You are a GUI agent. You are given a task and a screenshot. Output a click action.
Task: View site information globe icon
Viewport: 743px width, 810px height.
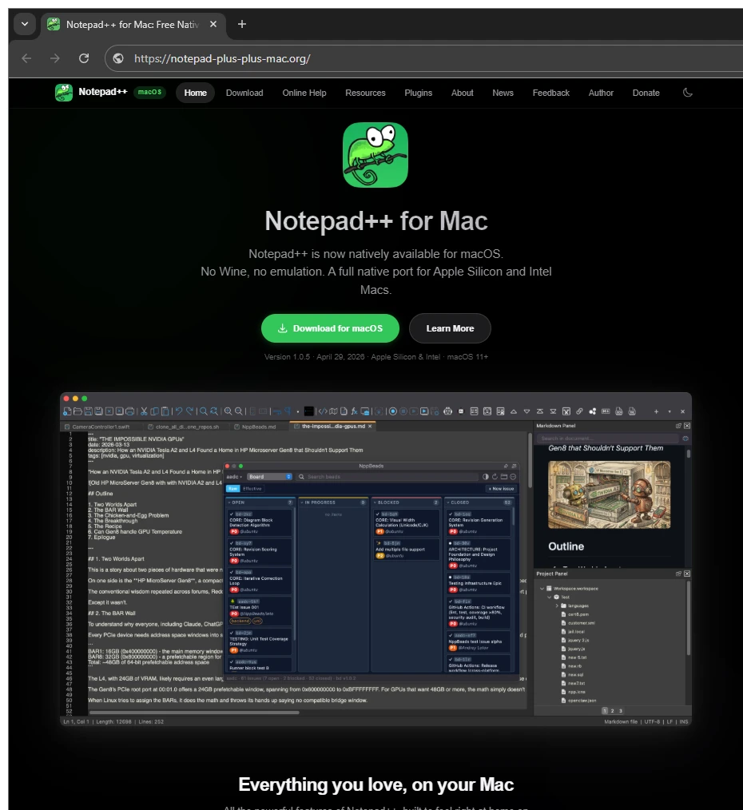pyautogui.click(x=118, y=58)
